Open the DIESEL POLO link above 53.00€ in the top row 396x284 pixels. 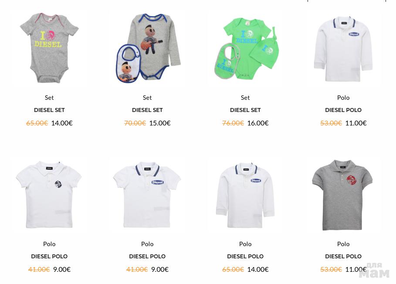pos(343,110)
